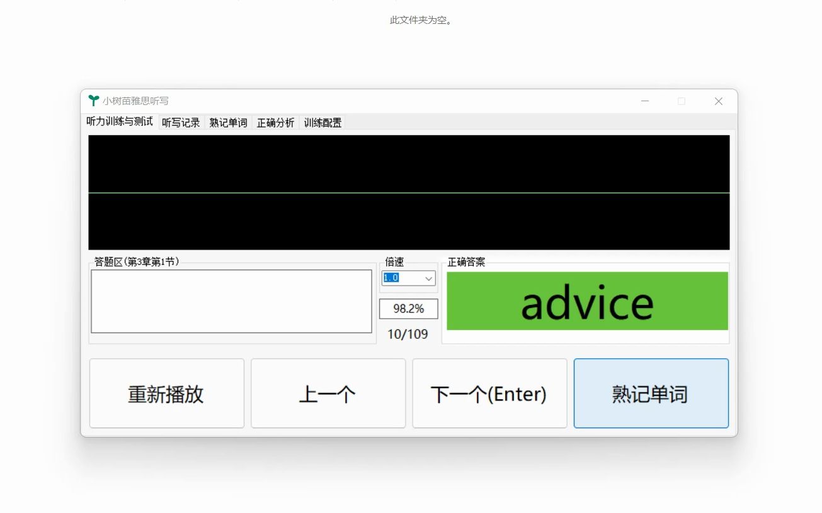Click the highlighted 熟记单词 button

651,393
